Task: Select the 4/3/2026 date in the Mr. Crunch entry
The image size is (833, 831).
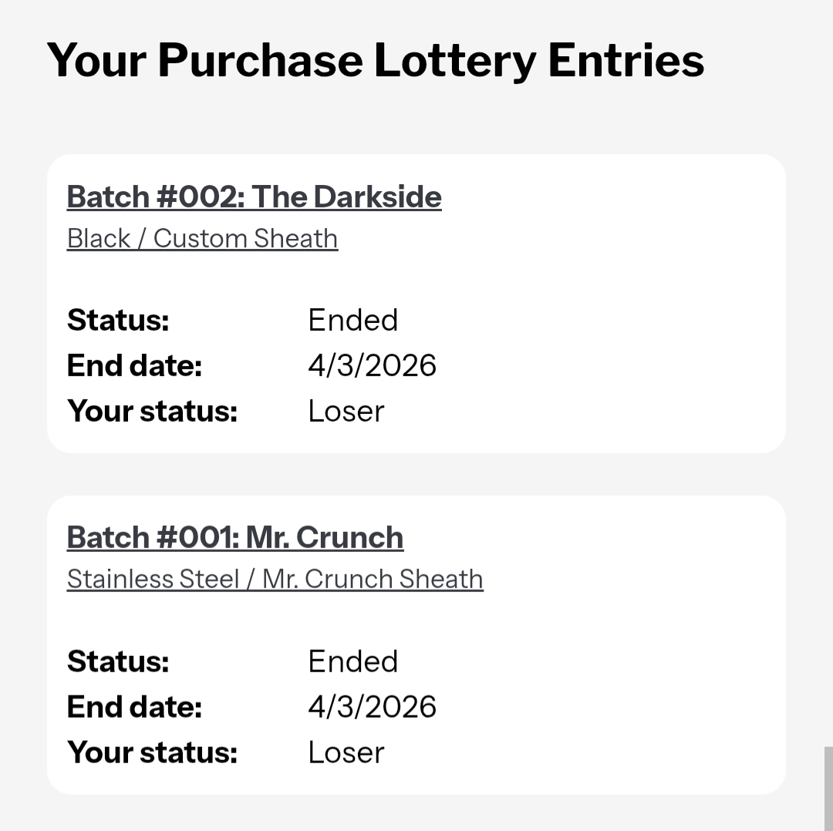Action: (x=372, y=708)
